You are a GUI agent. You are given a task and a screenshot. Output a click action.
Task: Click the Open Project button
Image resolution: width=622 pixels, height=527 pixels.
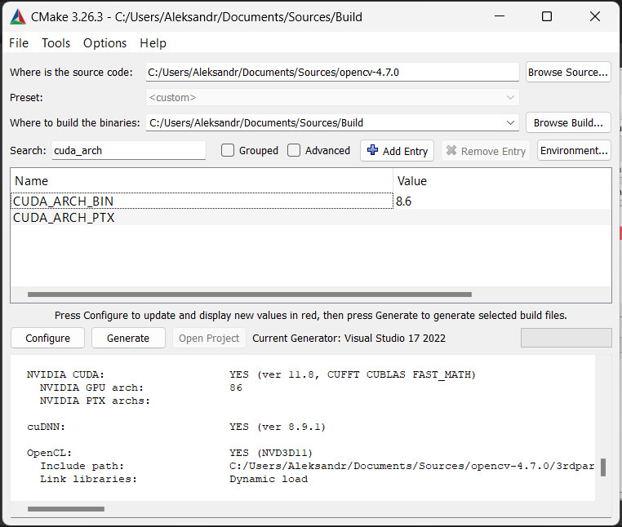pyautogui.click(x=209, y=338)
